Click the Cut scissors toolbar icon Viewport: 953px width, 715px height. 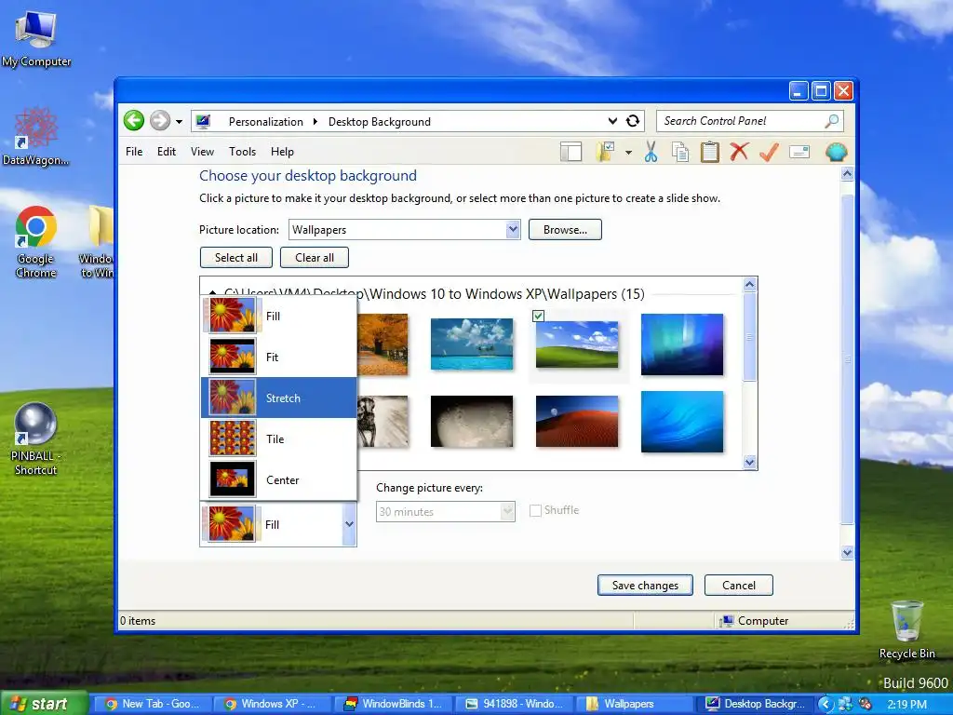(651, 152)
